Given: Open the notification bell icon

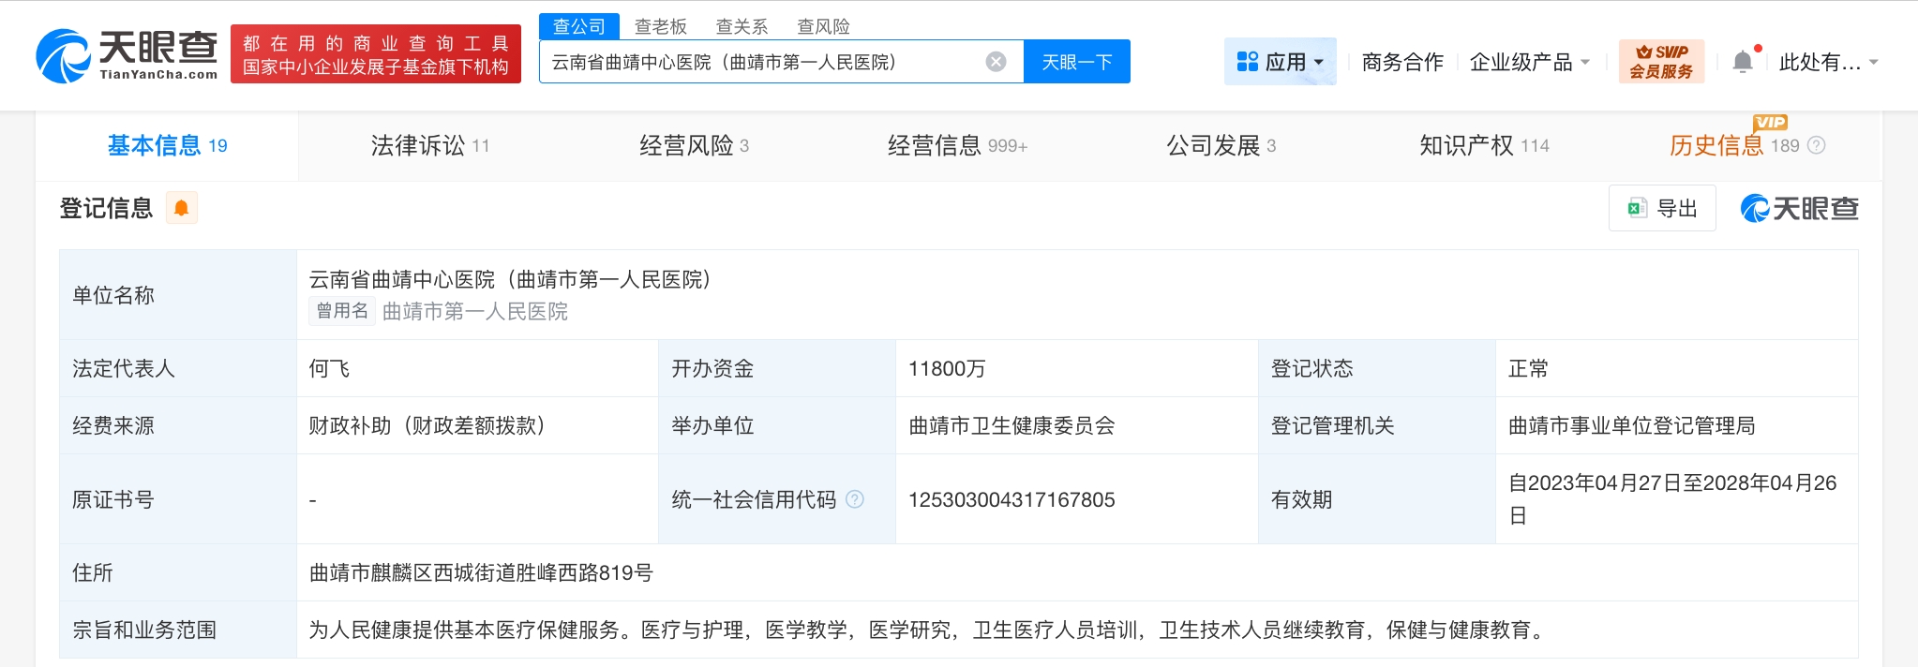Looking at the screenshot, I should click(1743, 62).
